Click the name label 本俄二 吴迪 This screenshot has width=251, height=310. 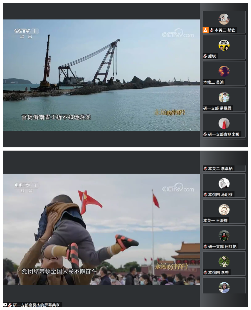[x=214, y=82]
